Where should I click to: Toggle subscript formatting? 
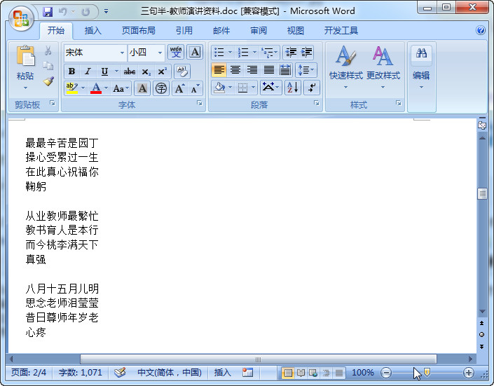click(146, 71)
